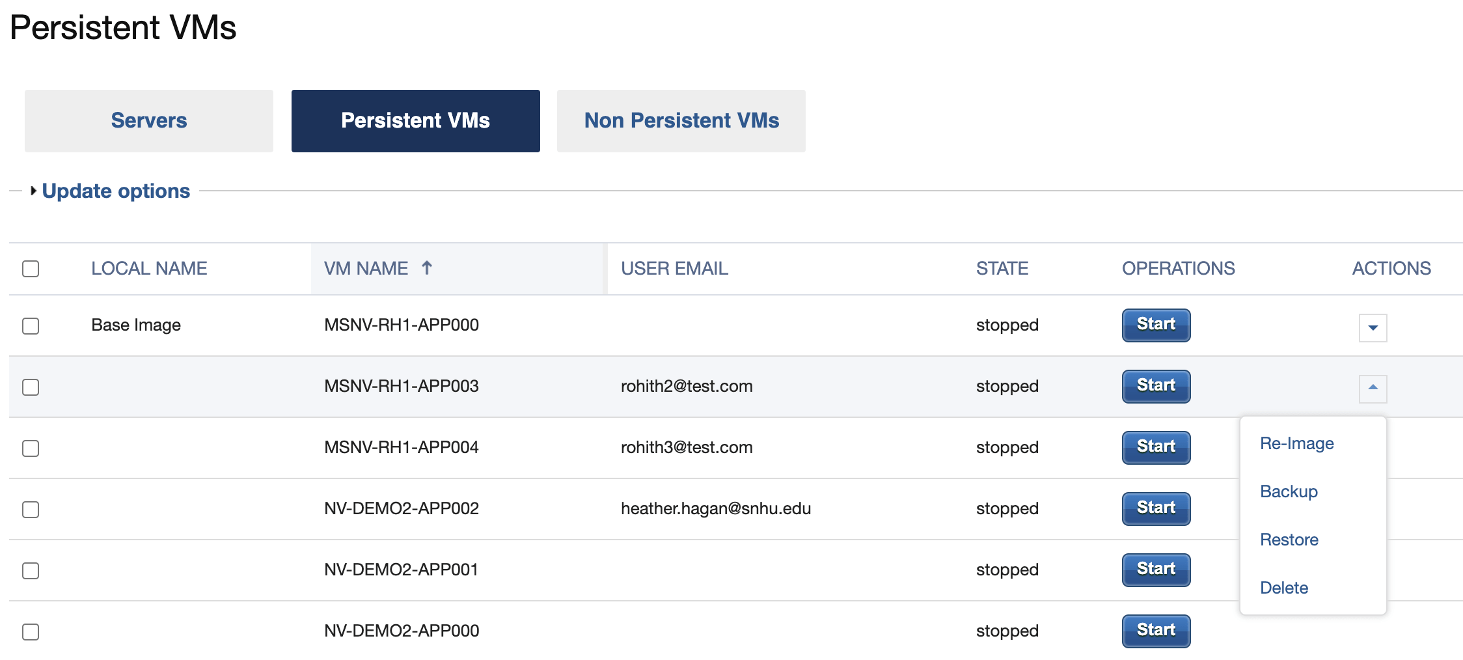Sort table by LOCAL NAME column header
This screenshot has width=1463, height=660.
tap(149, 268)
